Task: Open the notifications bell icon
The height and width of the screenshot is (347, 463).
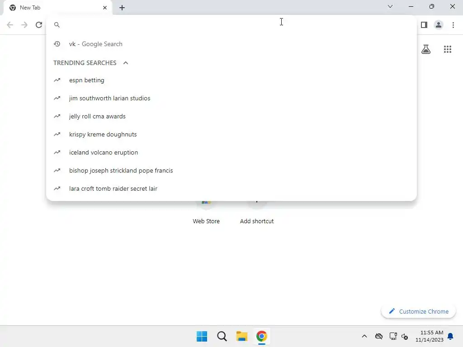Action: [x=451, y=336]
